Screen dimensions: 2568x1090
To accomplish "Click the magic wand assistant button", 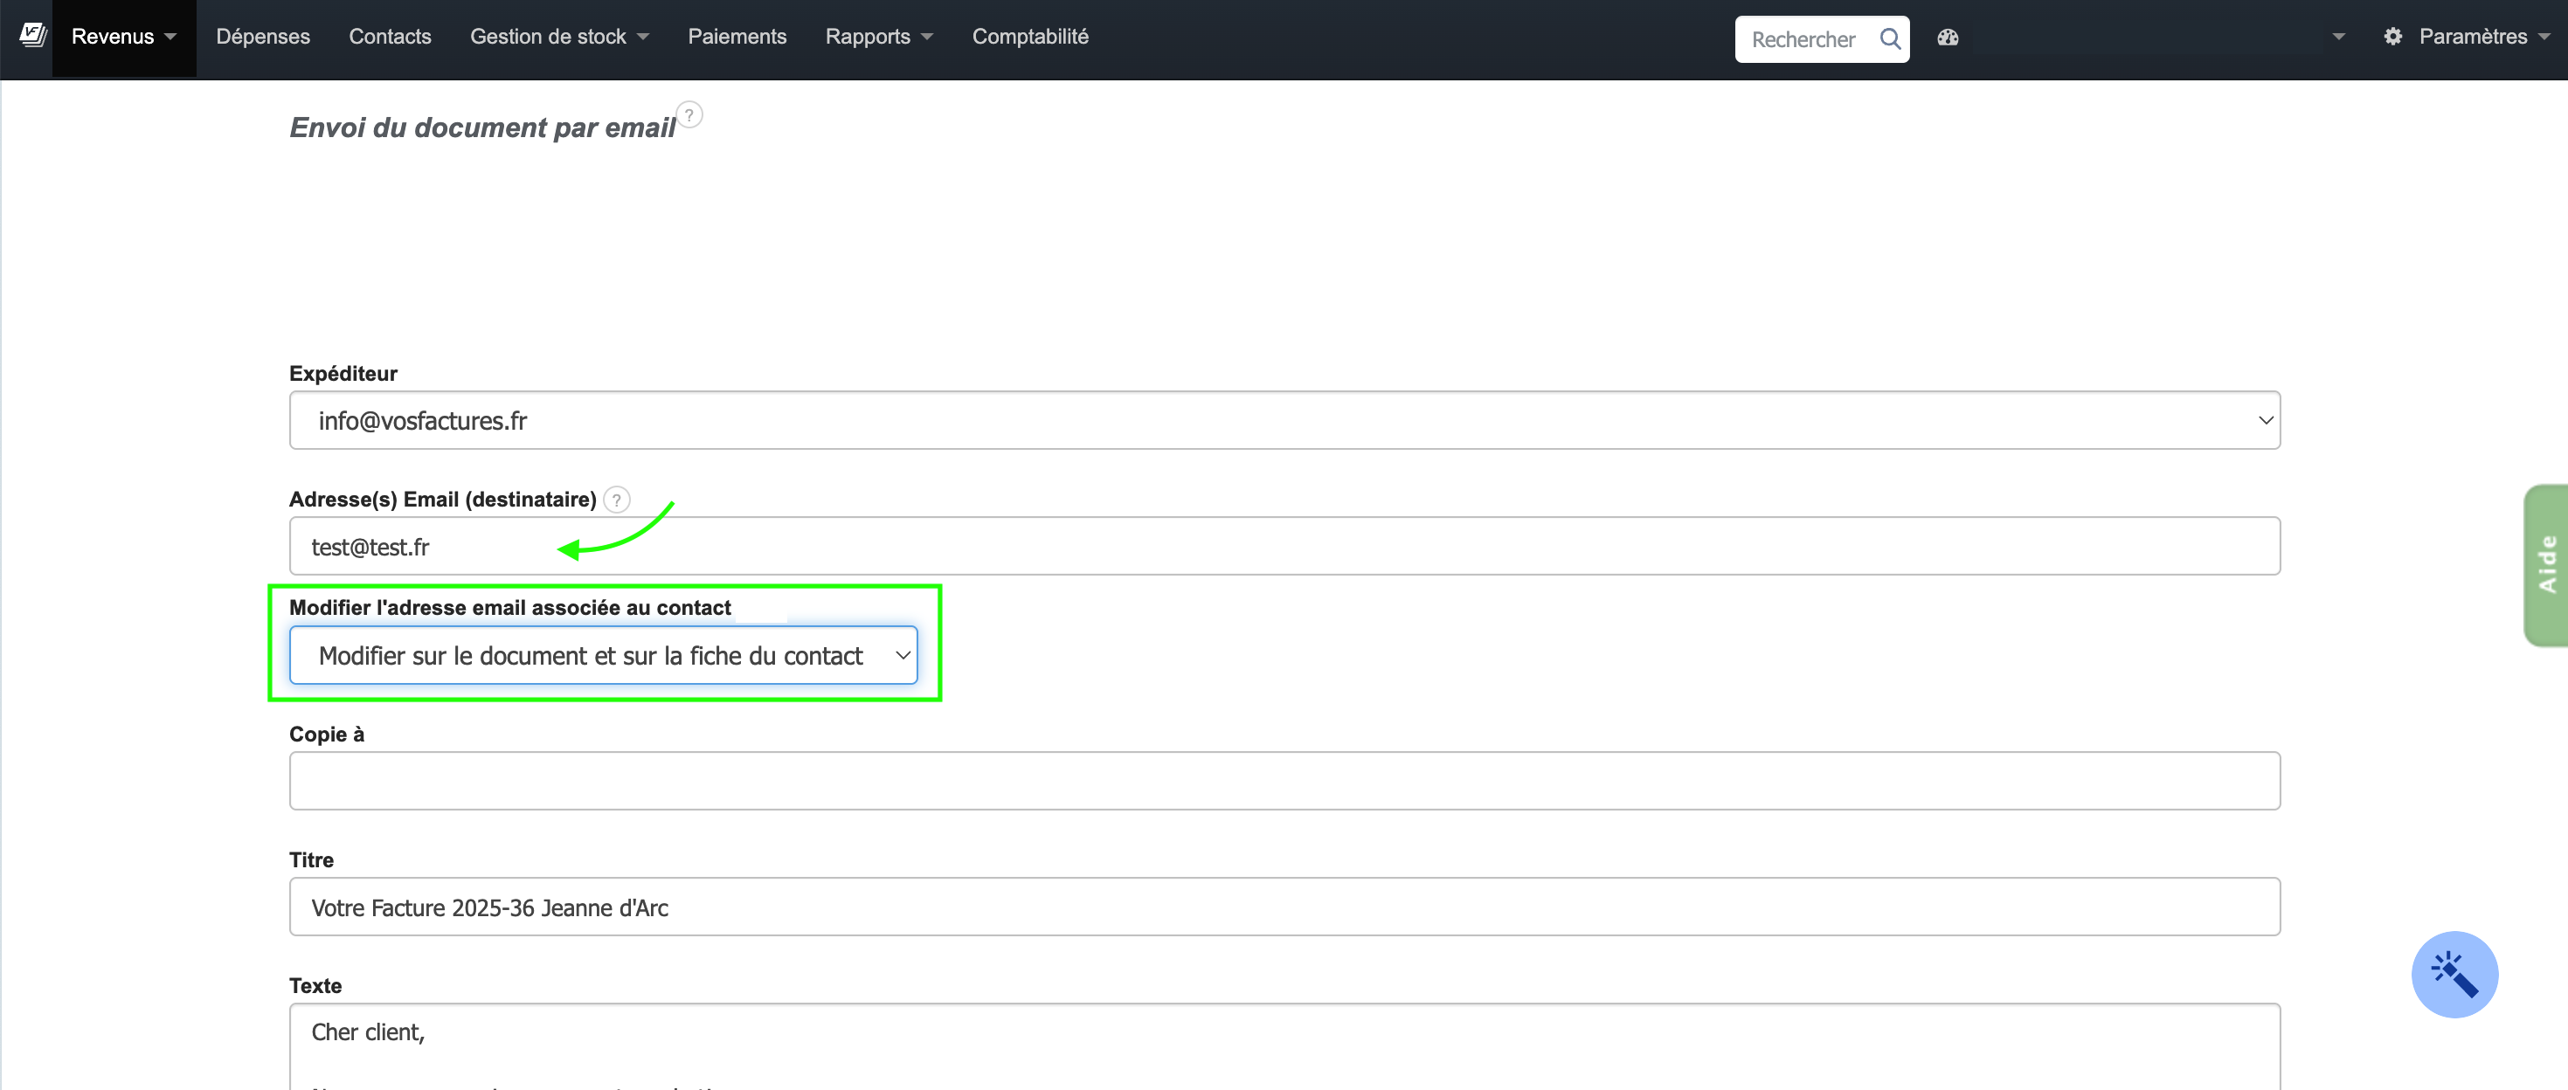I will [2454, 974].
